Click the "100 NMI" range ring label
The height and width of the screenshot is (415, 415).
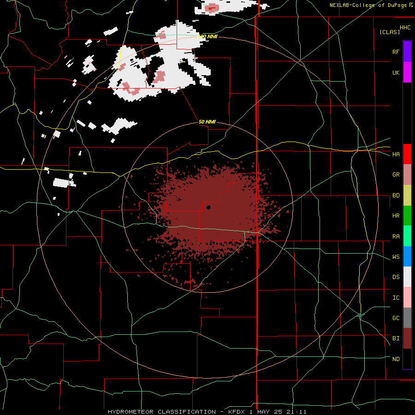pos(208,36)
